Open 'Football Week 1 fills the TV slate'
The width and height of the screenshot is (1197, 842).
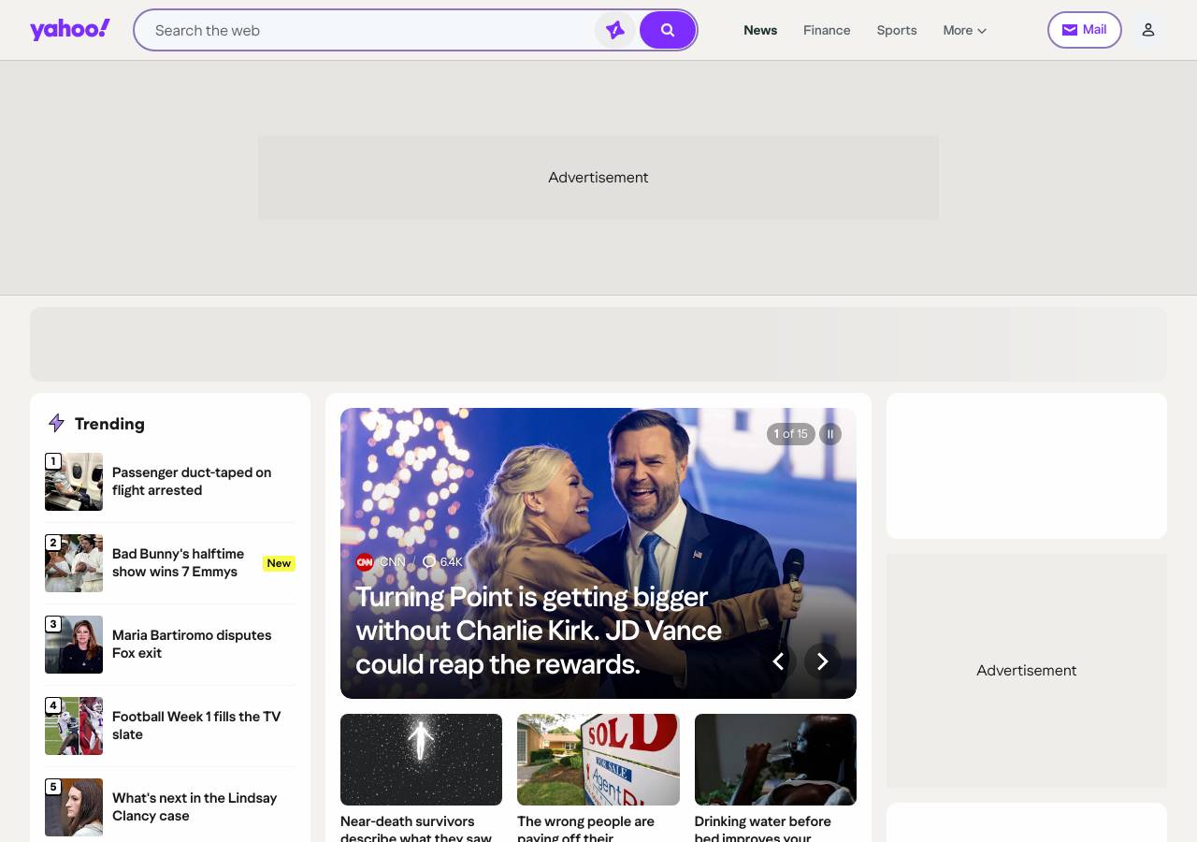[x=196, y=725]
